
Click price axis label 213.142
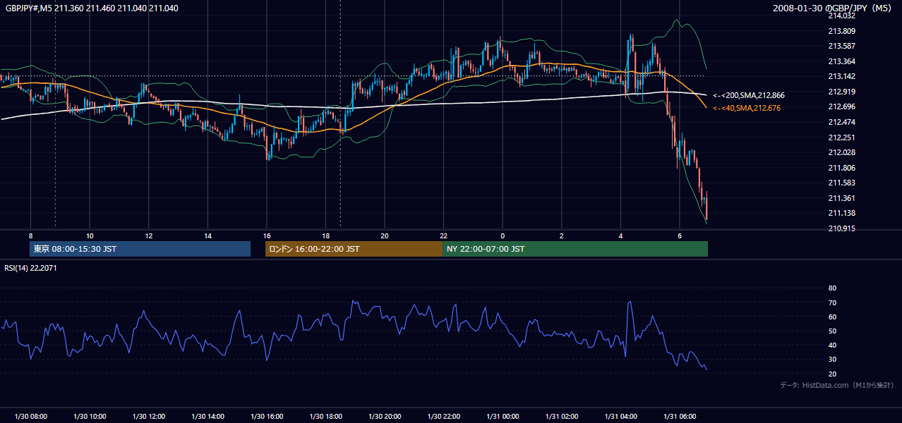(842, 76)
